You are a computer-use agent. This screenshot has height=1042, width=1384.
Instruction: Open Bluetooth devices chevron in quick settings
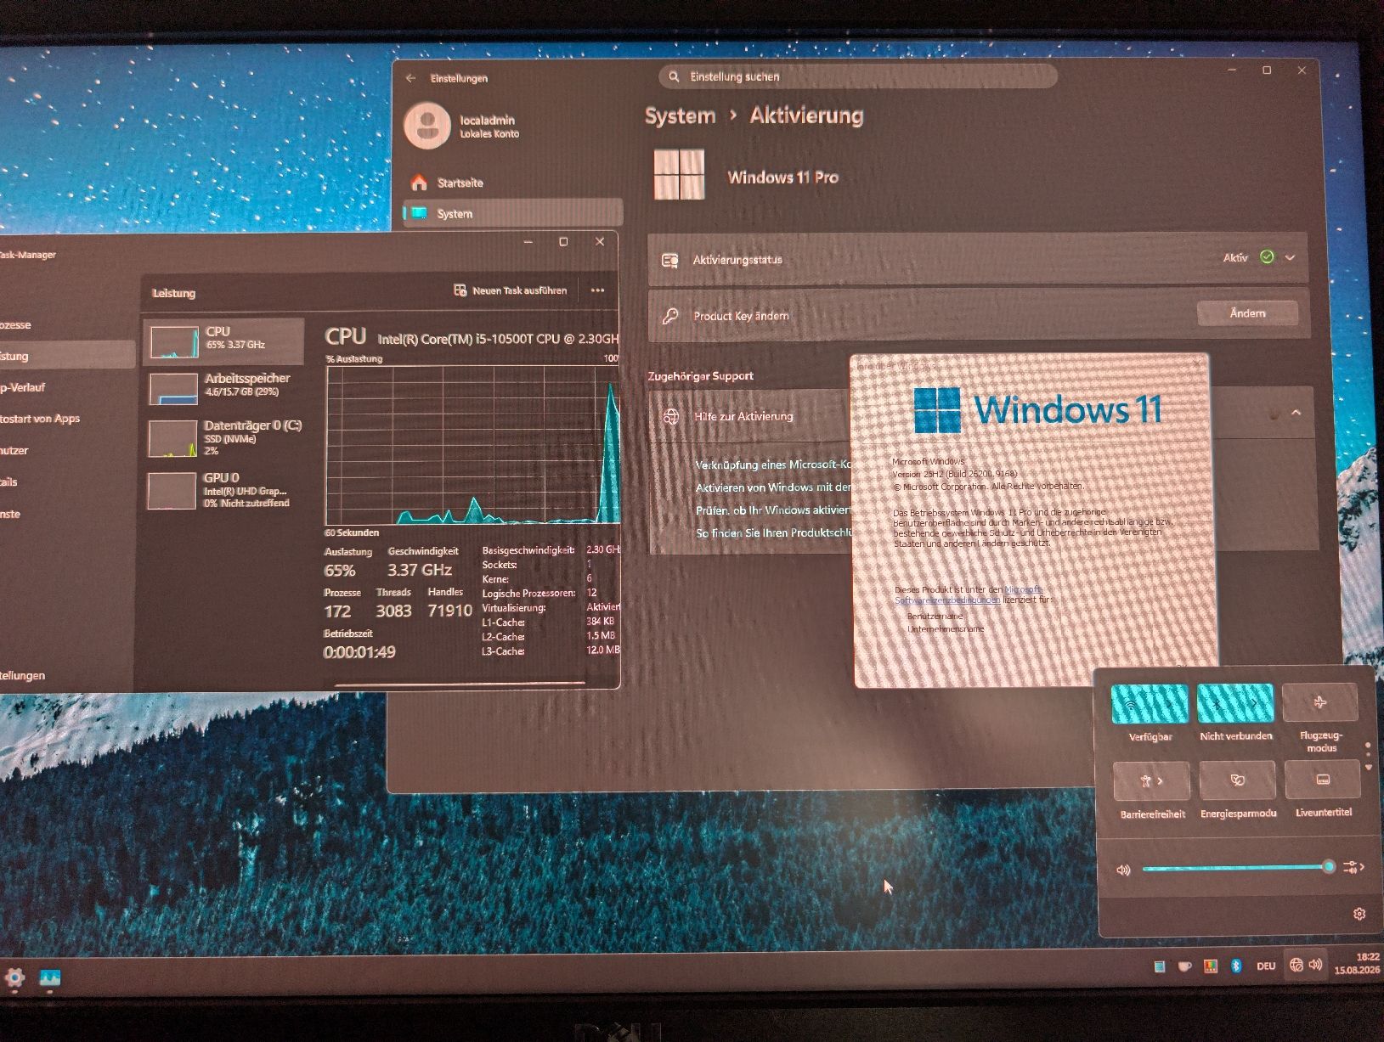[x=1256, y=704]
